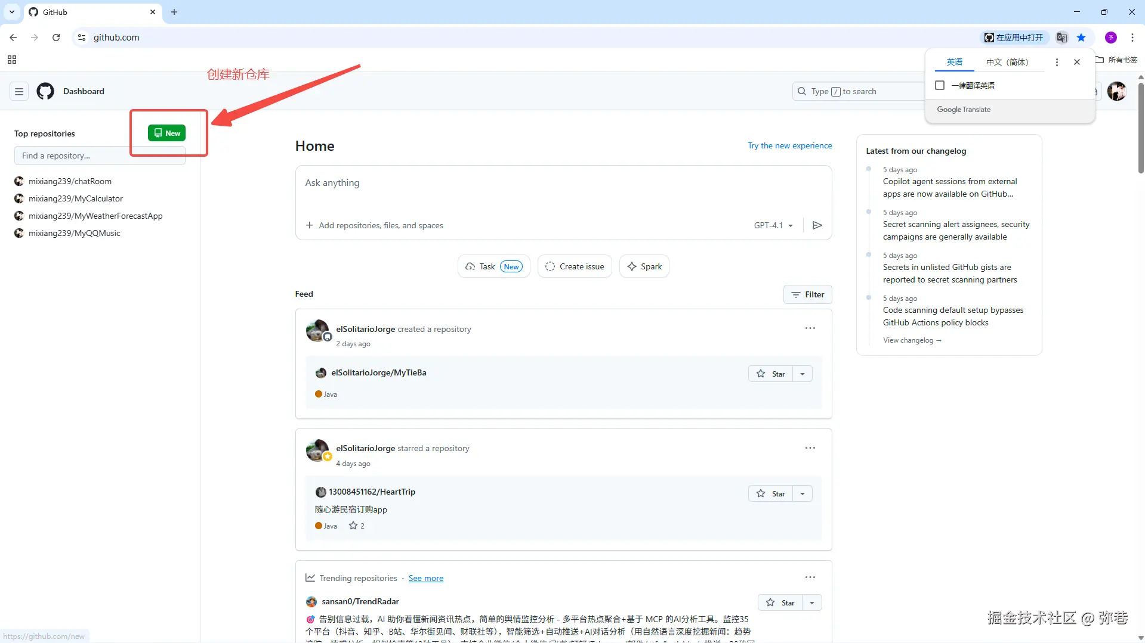The width and height of the screenshot is (1145, 643).
Task: Open sansan0/TrendRadar repository link
Action: (x=360, y=601)
